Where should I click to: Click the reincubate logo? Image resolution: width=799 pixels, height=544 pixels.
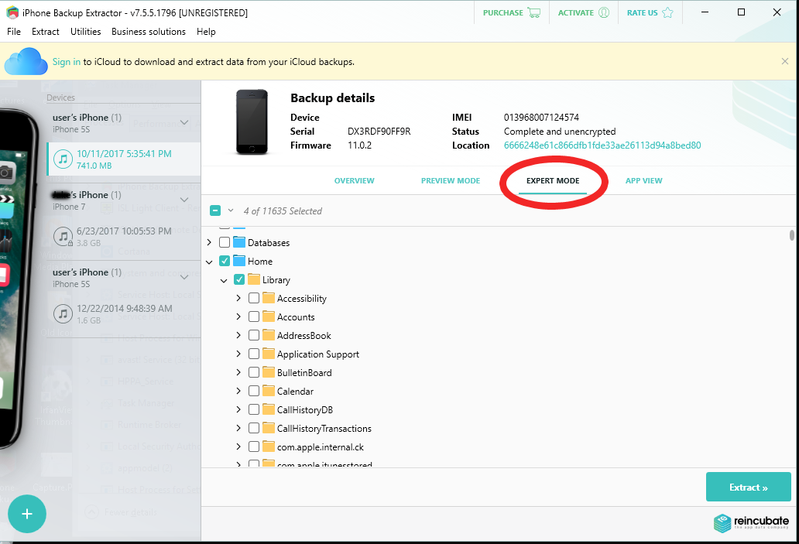pyautogui.click(x=749, y=522)
